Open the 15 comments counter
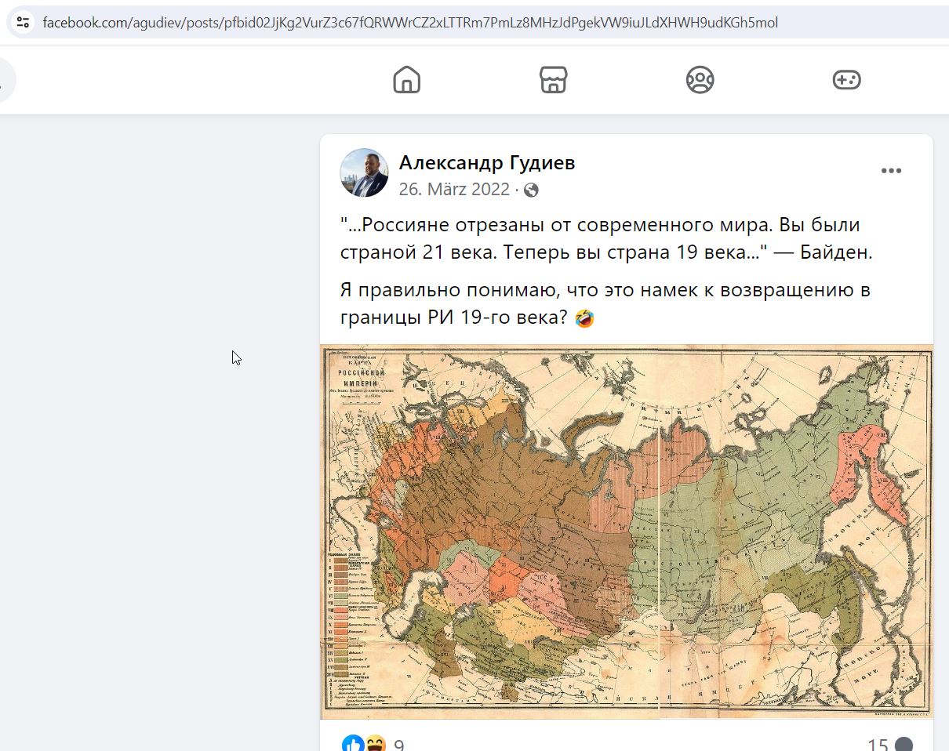This screenshot has width=949, height=751. (889, 745)
